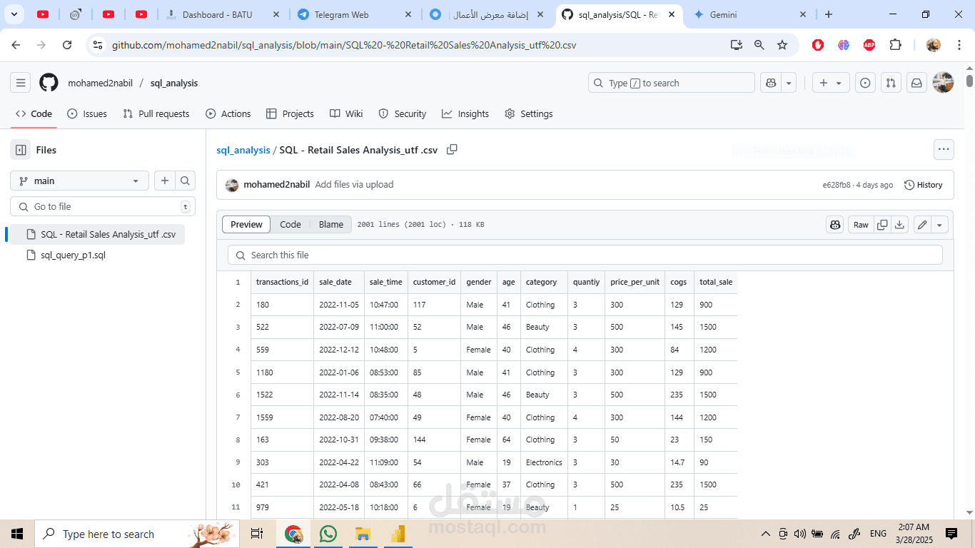The height and width of the screenshot is (548, 975).
Task: Open Chrome extensions puzzle icon
Action: pyautogui.click(x=895, y=45)
